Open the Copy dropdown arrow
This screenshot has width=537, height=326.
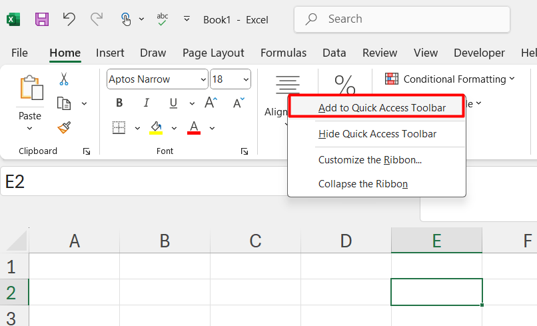point(84,103)
